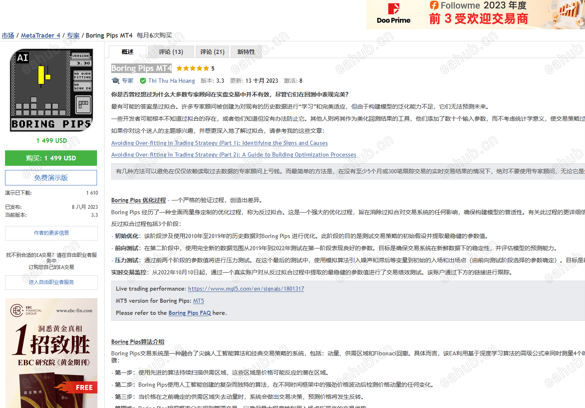
Task: Click the 已发布 date 8 八月 2023
Action: coord(85,207)
